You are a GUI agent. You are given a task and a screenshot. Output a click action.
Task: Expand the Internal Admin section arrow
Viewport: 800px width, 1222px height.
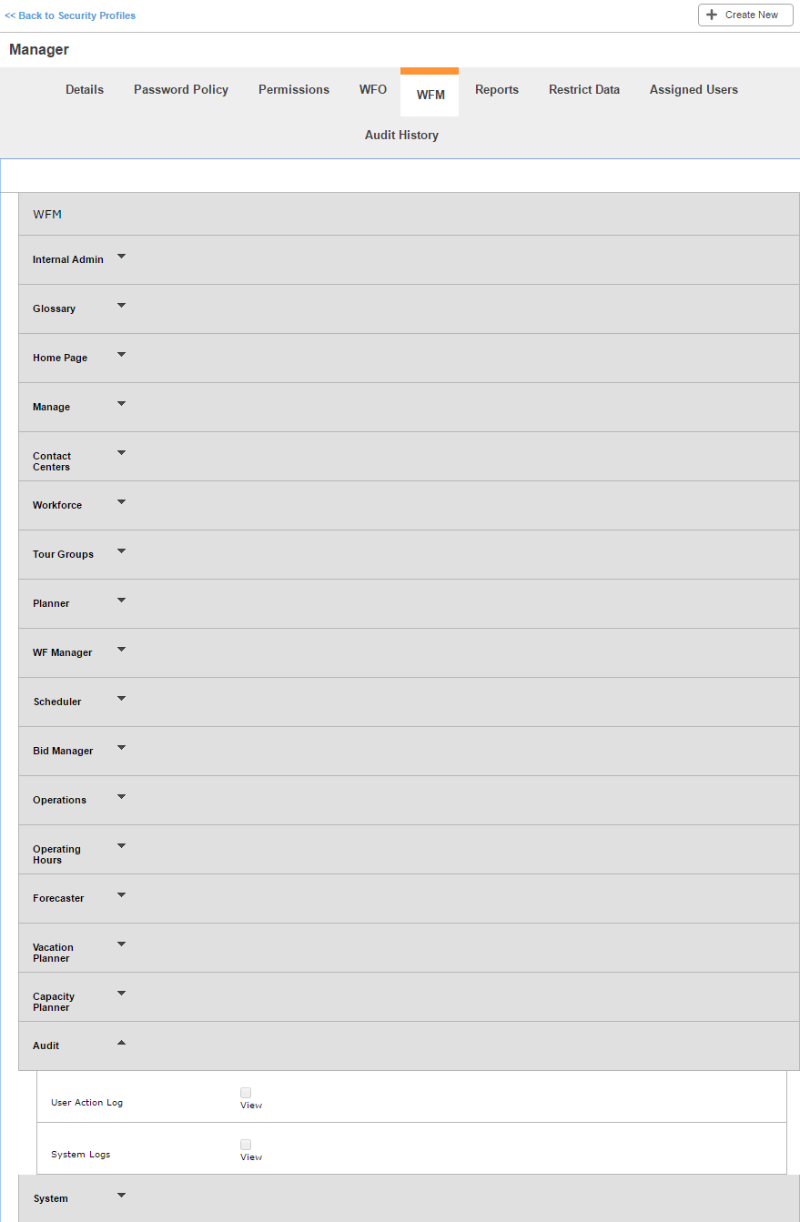[122, 257]
